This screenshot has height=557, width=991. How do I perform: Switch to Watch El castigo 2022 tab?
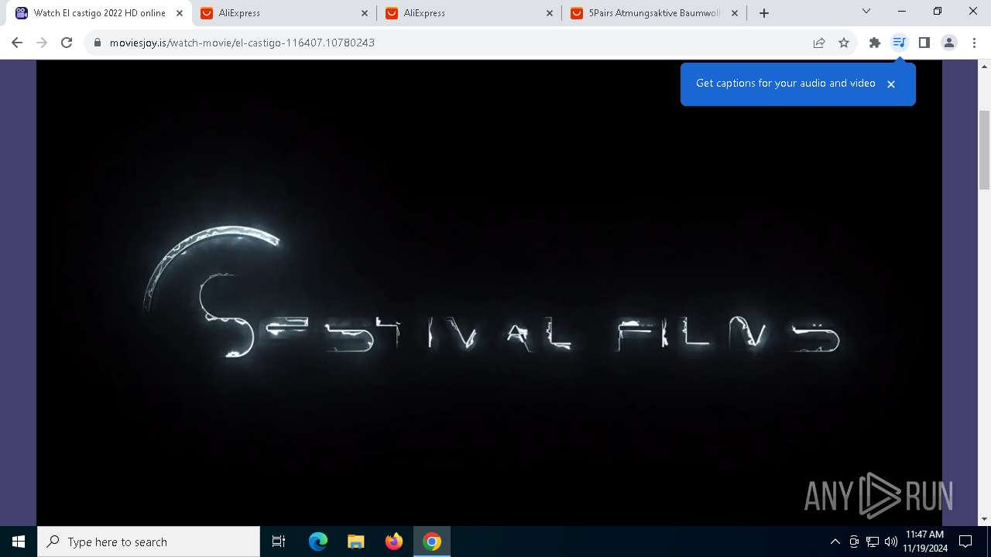click(99, 13)
